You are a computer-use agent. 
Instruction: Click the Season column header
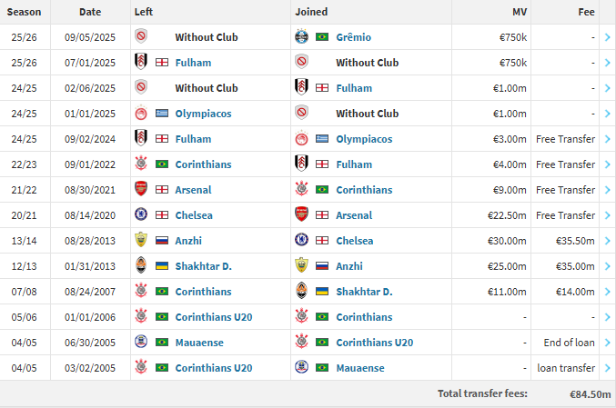point(25,13)
